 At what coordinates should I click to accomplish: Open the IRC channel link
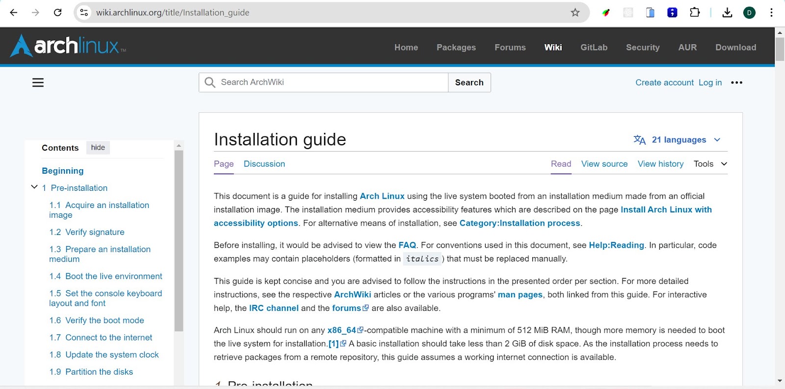(274, 308)
